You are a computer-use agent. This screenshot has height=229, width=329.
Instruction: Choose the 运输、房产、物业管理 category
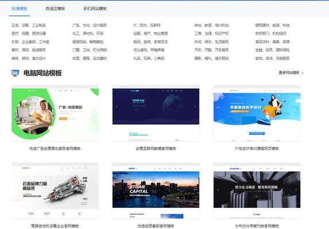point(150,33)
